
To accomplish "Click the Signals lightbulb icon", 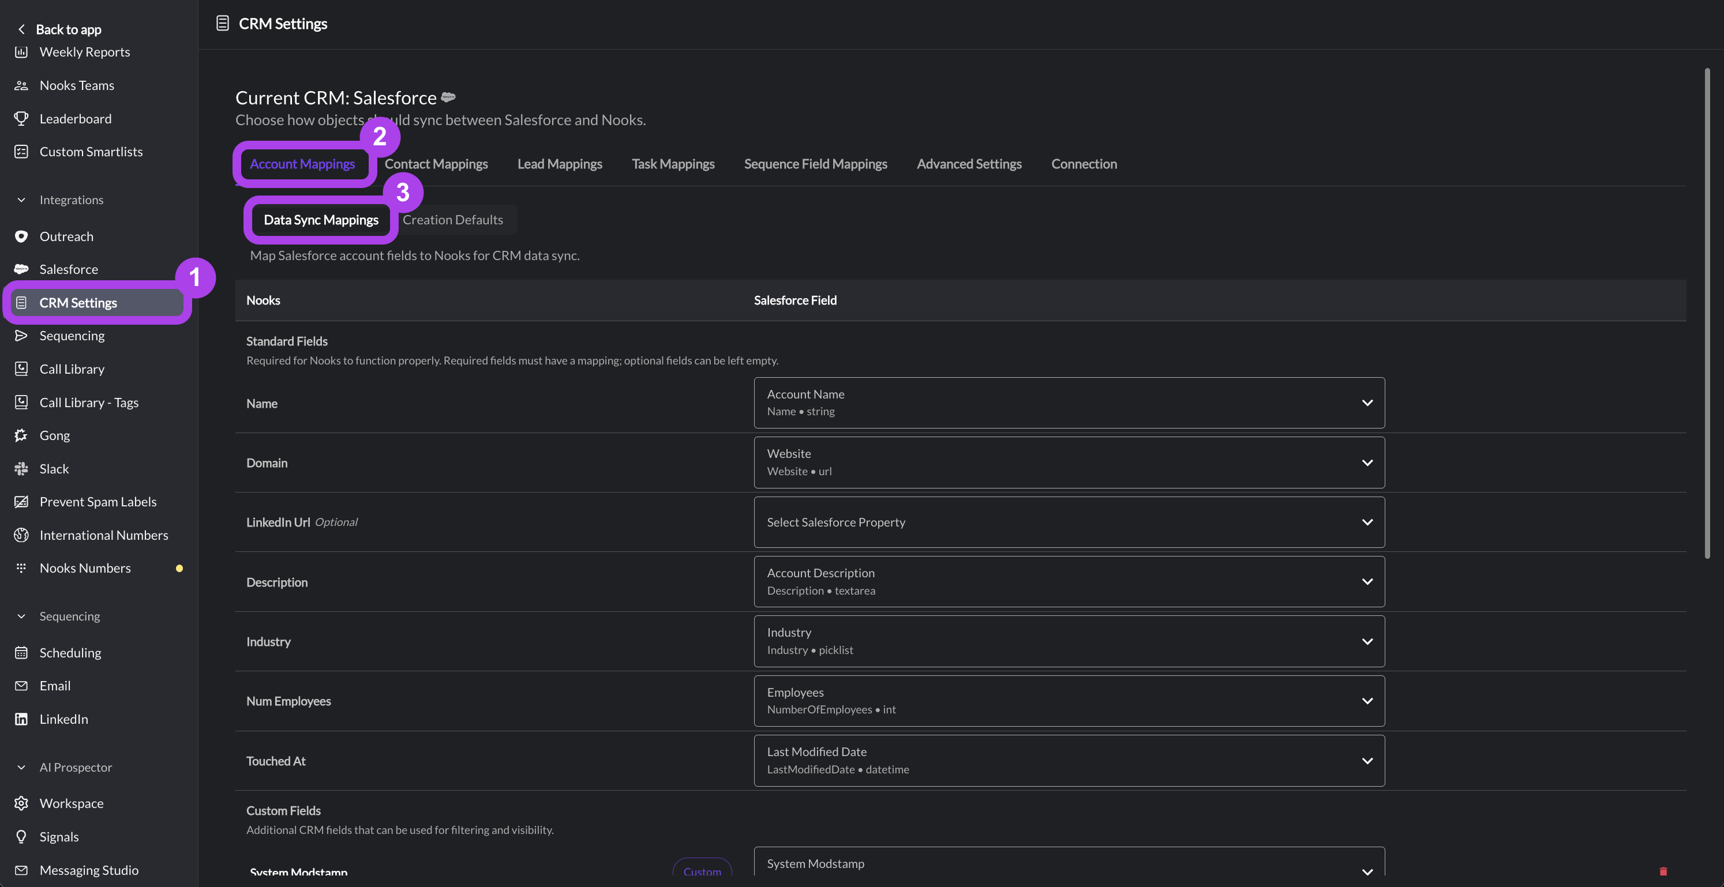I will click(21, 837).
